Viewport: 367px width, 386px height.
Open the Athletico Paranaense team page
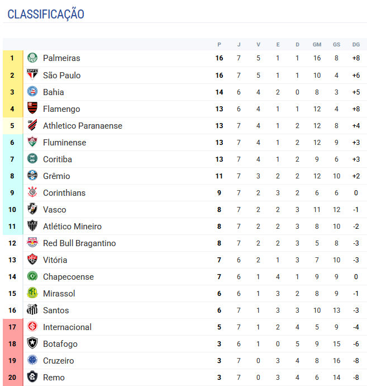(82, 125)
